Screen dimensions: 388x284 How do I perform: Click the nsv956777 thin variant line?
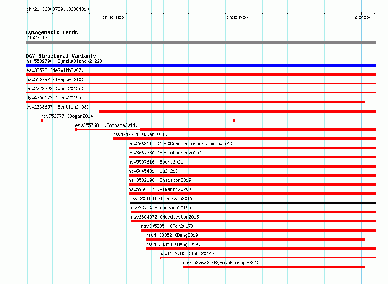138,120
